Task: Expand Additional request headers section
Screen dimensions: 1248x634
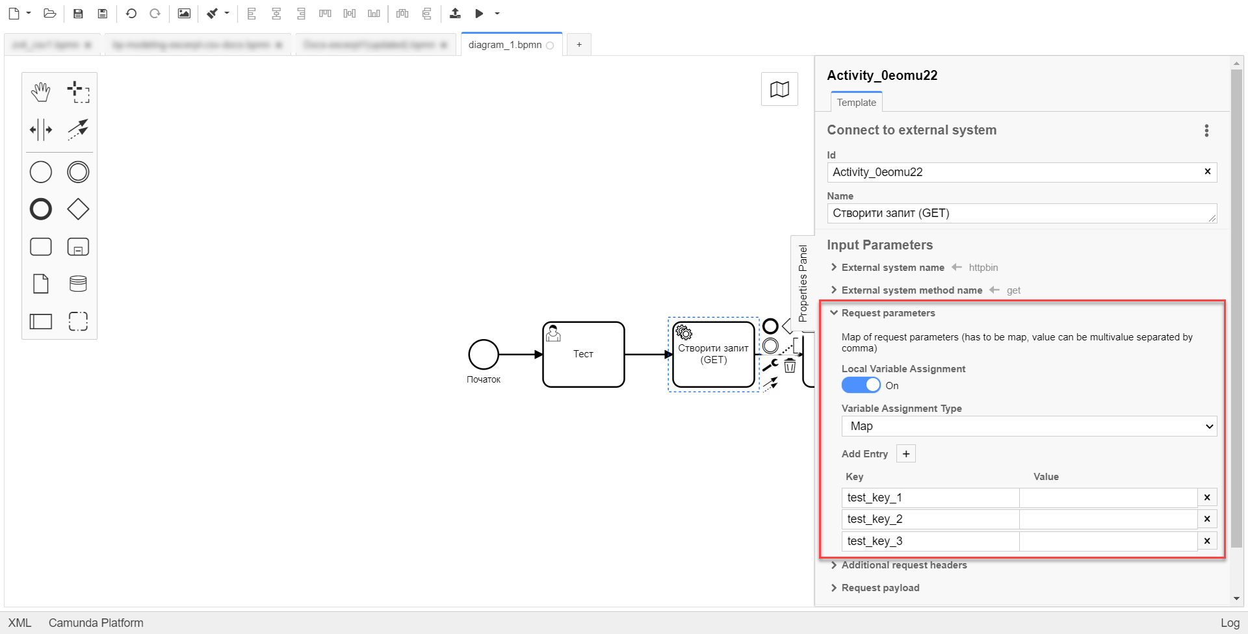Action: 904,565
